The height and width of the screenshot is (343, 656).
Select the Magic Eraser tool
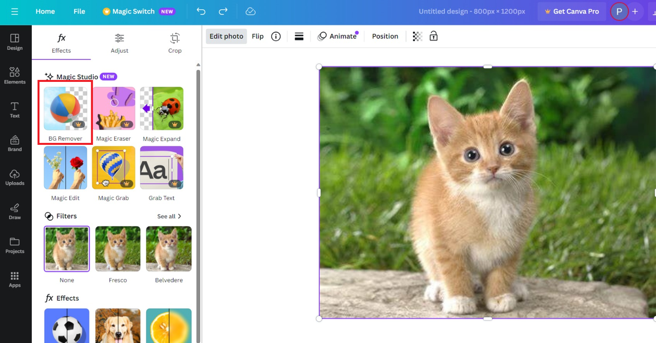pos(114,115)
